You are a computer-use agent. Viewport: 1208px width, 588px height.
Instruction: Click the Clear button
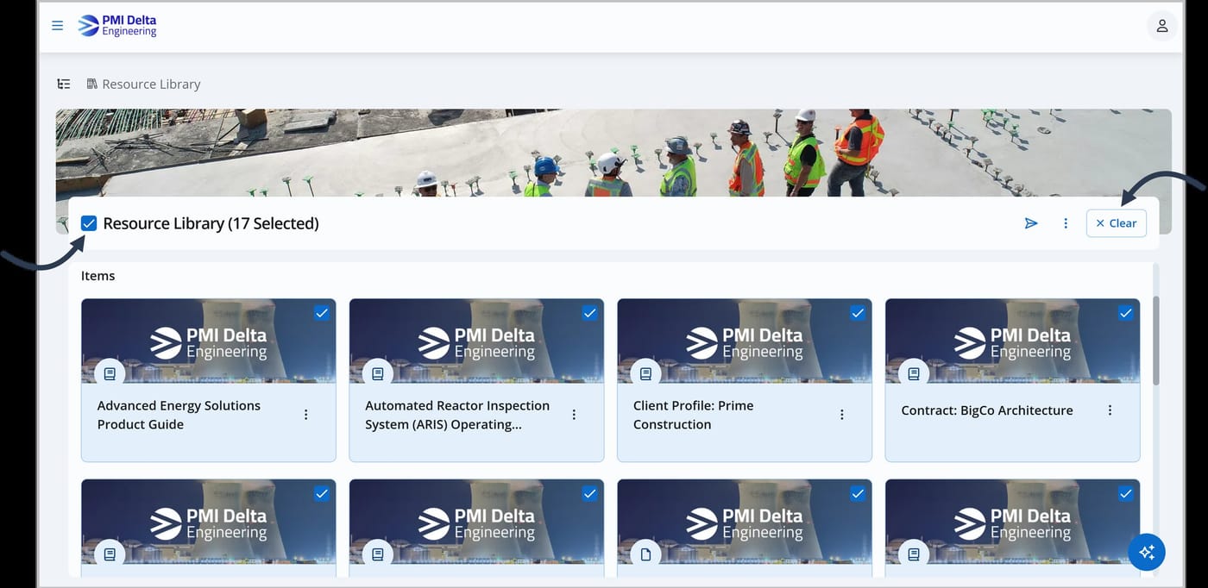point(1116,223)
